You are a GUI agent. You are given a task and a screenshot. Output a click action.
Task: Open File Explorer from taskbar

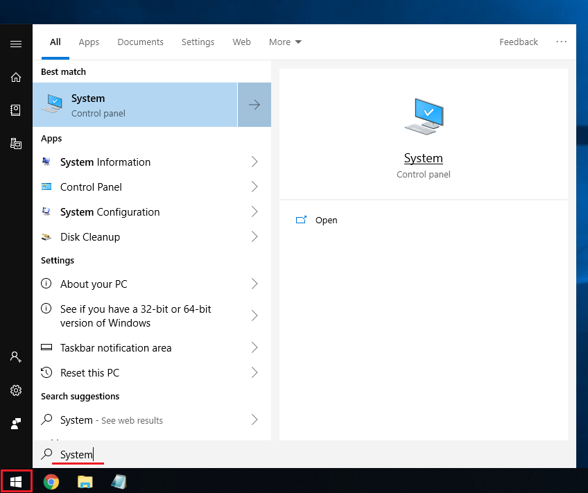pos(85,481)
